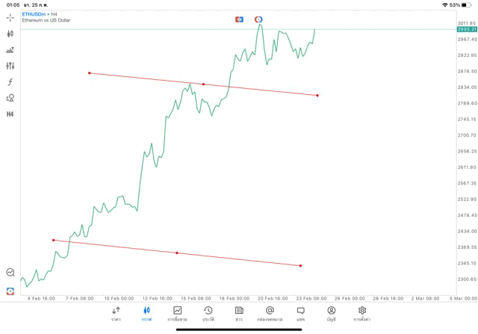Tap the bar chart style icon in sidebar
This screenshot has height=334, width=478.
10,50
